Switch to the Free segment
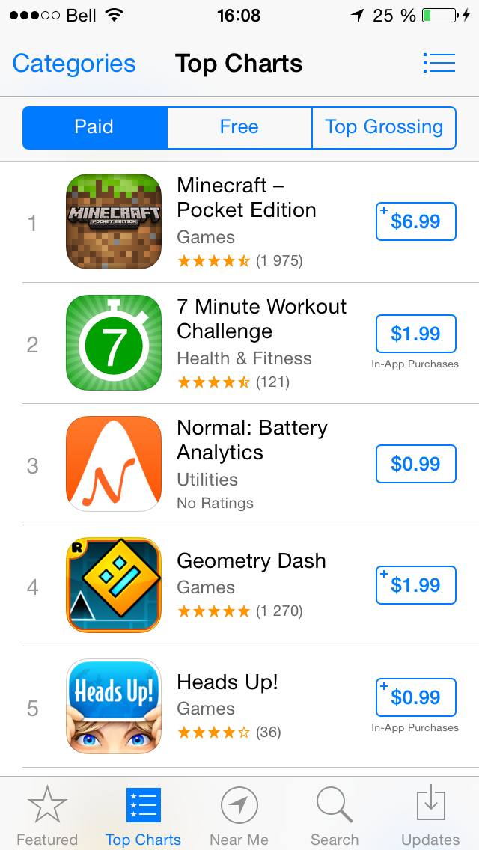479x850 pixels. coord(239,127)
